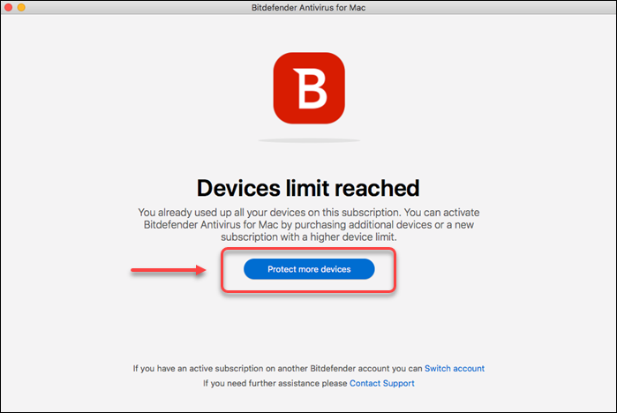The image size is (617, 413).
Task: Click the text "If you need further assistance please"
Action: pyautogui.click(x=275, y=383)
